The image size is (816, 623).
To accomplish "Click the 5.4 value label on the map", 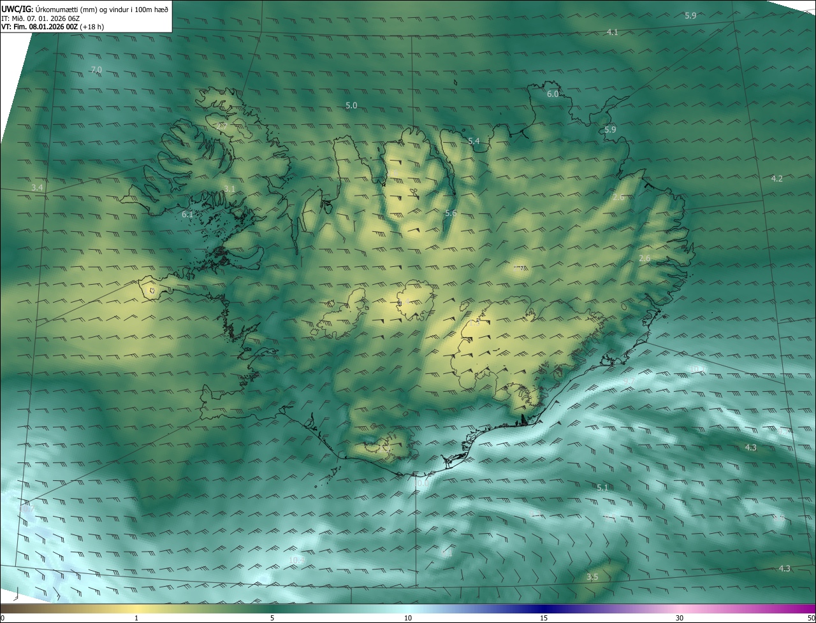I will pyautogui.click(x=474, y=141).
